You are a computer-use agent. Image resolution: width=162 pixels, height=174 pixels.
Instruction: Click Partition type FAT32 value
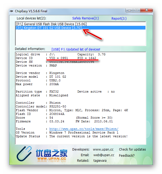click(x=54, y=92)
